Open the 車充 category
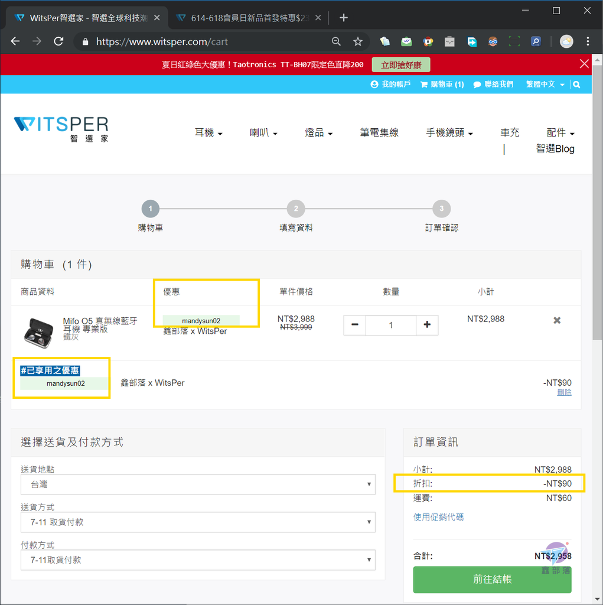This screenshot has width=603, height=605. [x=510, y=133]
